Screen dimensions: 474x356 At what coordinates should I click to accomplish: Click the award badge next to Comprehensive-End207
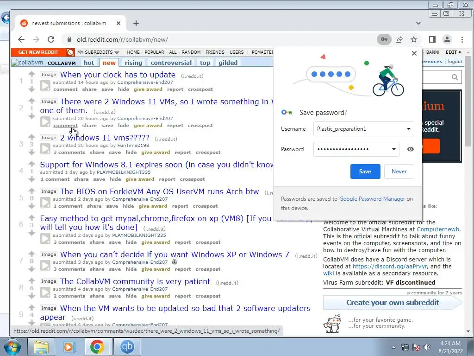click(175, 262)
